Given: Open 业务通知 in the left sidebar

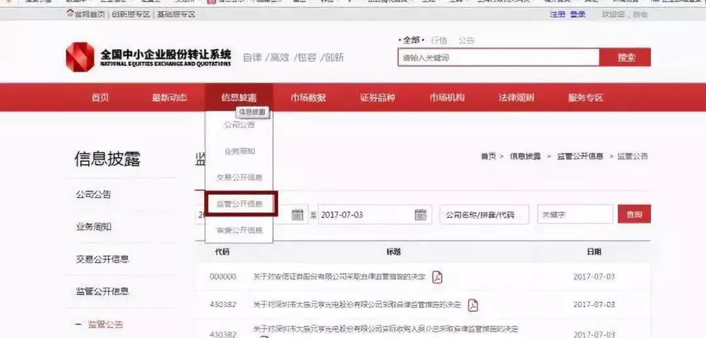Looking at the screenshot, I should (93, 227).
